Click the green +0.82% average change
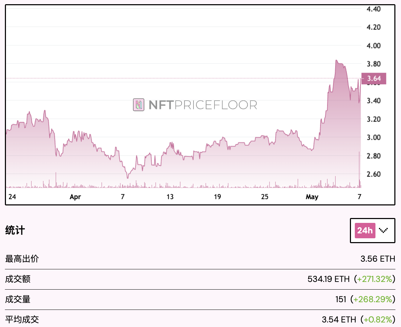 (378, 319)
